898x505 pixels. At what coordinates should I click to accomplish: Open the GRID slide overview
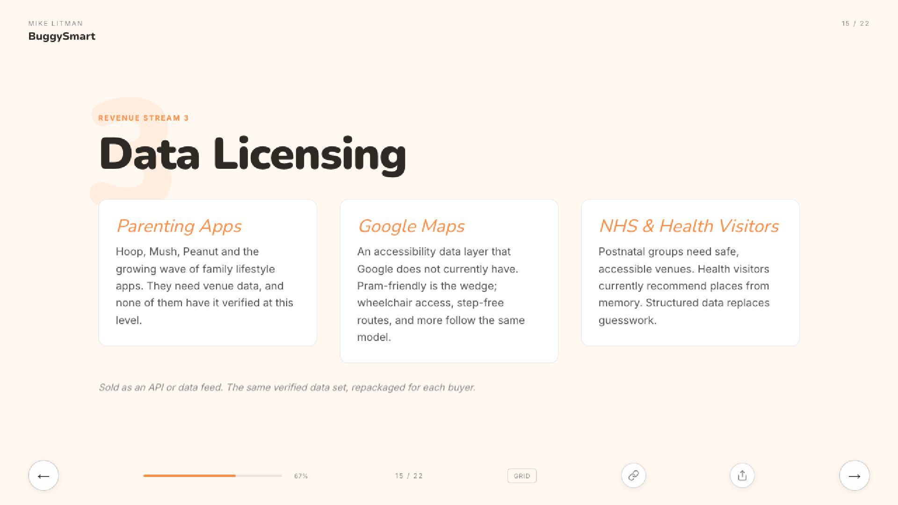(521, 476)
